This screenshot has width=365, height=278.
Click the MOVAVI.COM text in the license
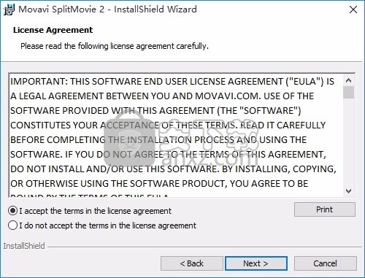228,96
